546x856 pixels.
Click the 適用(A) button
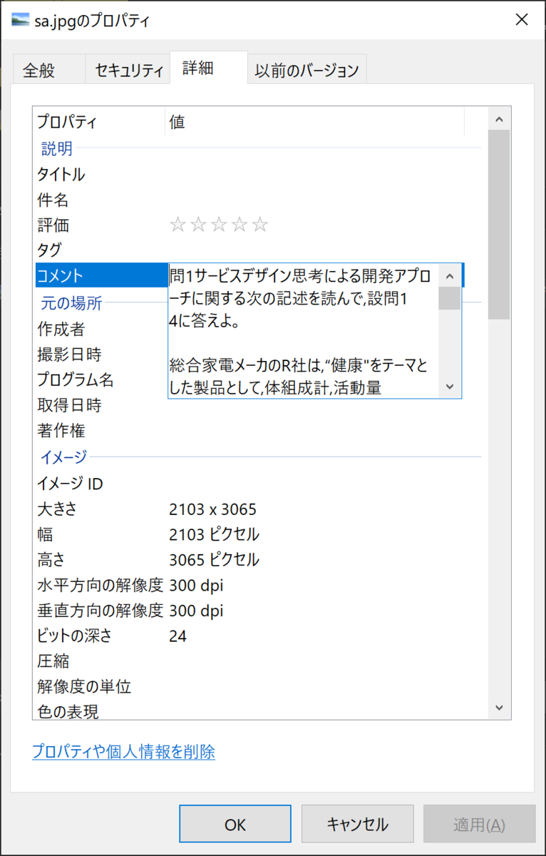[x=480, y=825]
